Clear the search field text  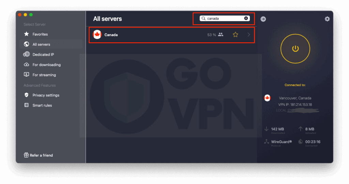[x=246, y=18]
